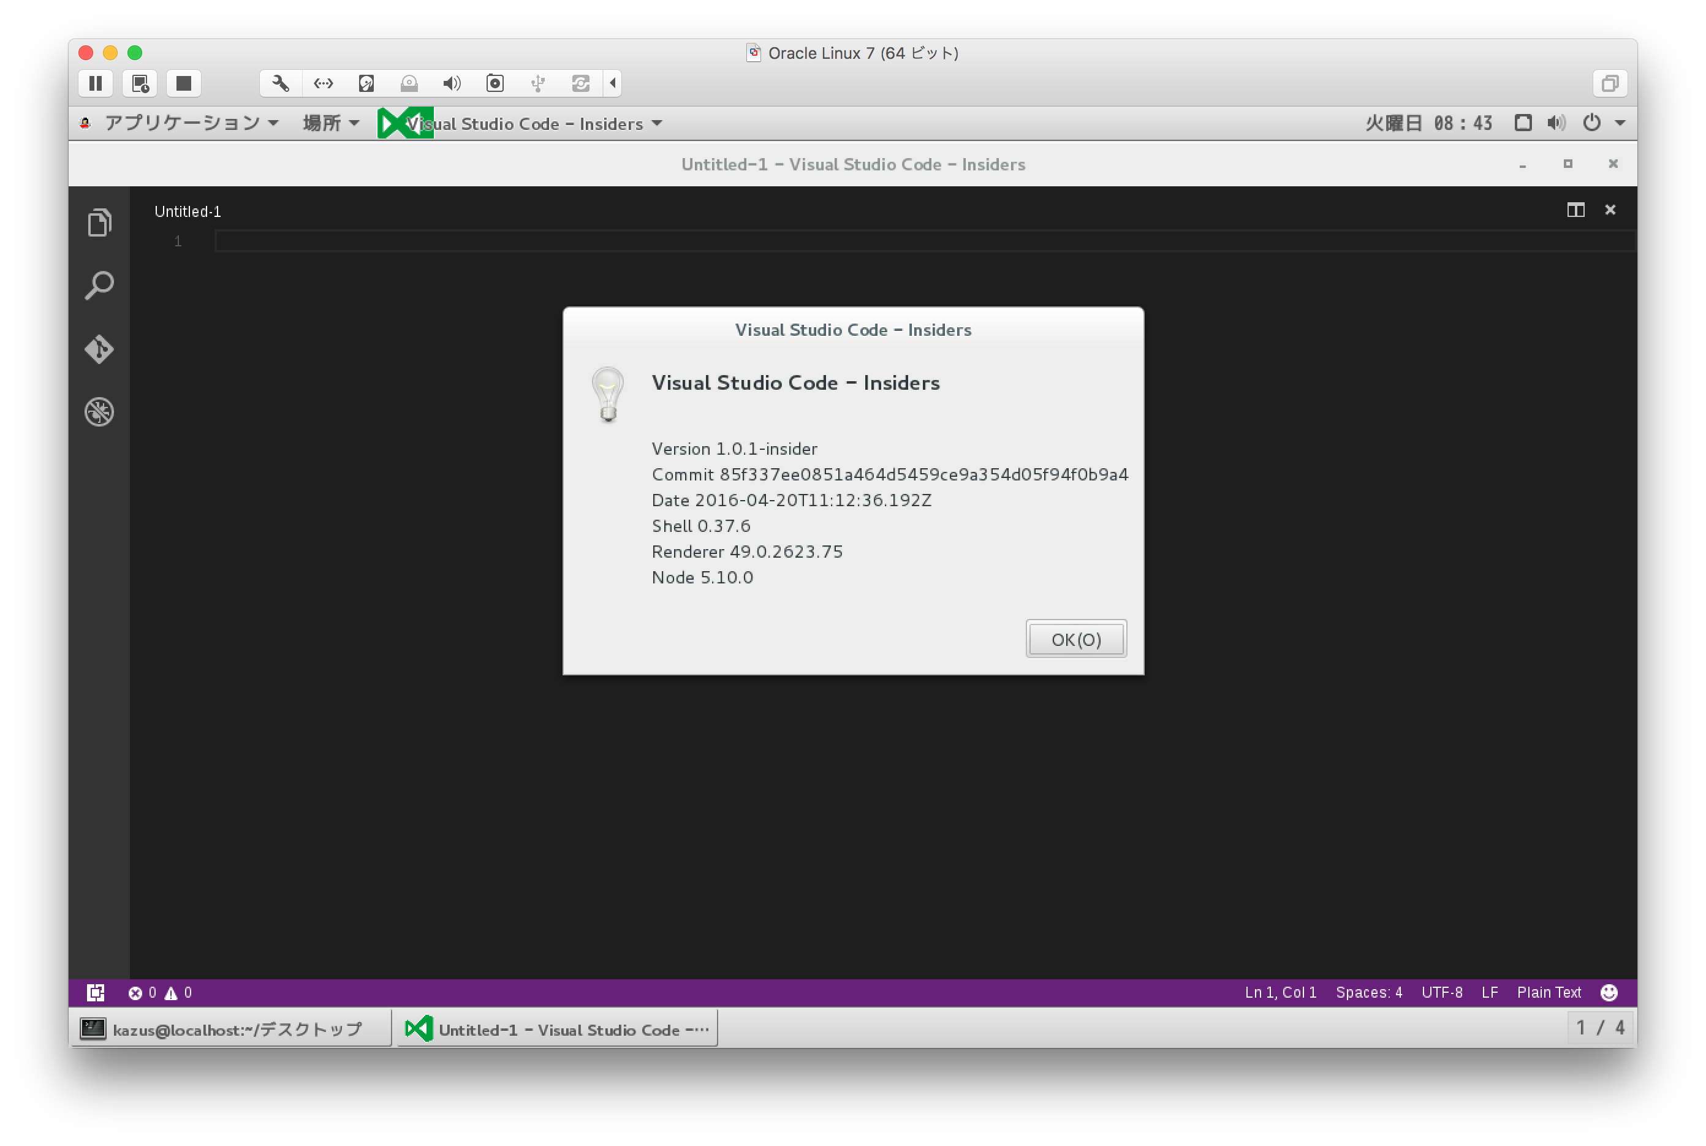Click workspace switcher 1 / 4

pyautogui.click(x=1600, y=1028)
